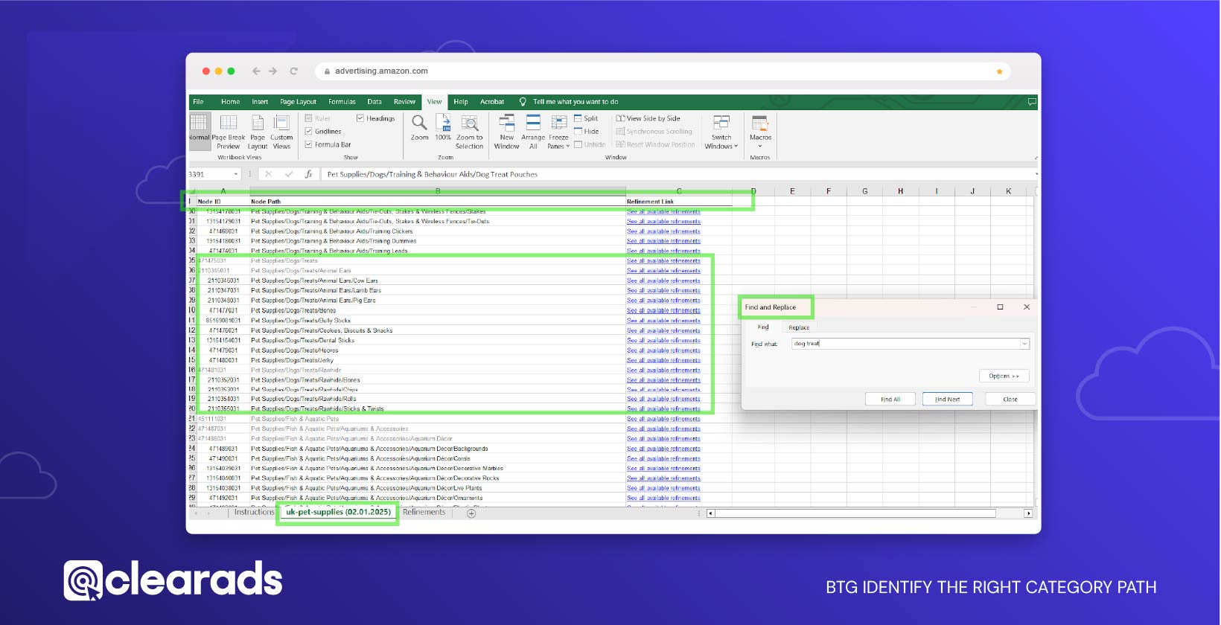Select Node ID header cell

click(223, 202)
